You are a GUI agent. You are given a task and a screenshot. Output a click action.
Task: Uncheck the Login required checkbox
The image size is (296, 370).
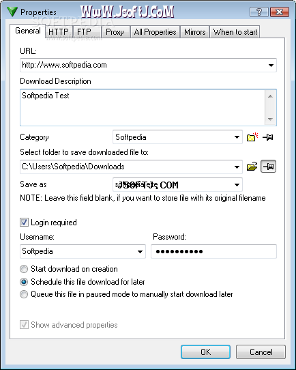click(x=24, y=223)
